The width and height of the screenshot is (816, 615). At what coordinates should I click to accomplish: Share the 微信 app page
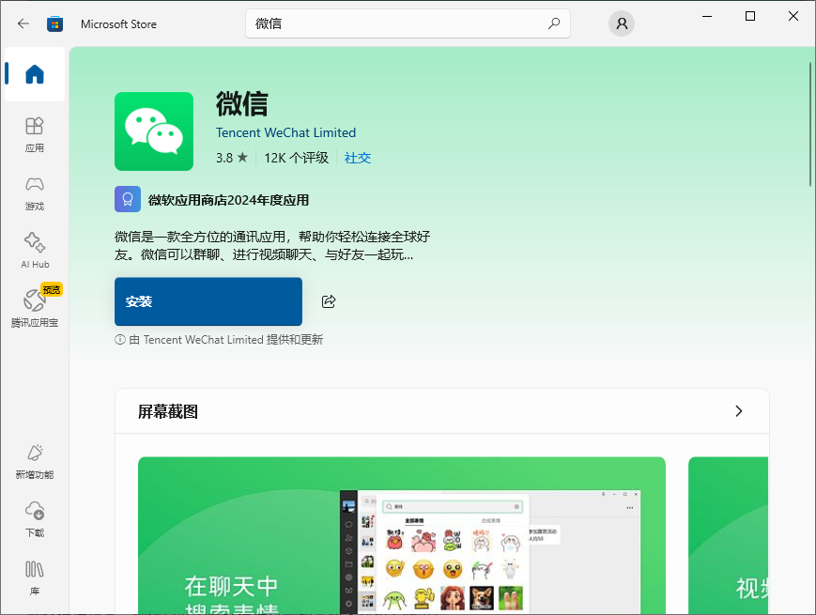[327, 301]
